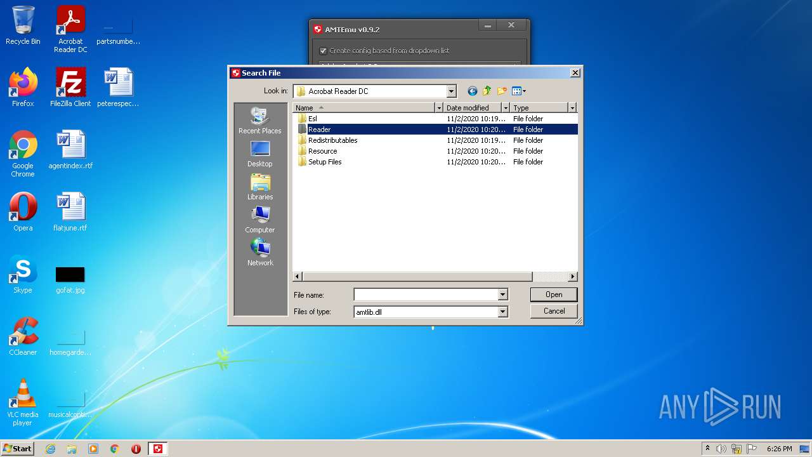Image resolution: width=812 pixels, height=457 pixels.
Task: Select Libraries in the places sidebar
Action: pos(260,187)
